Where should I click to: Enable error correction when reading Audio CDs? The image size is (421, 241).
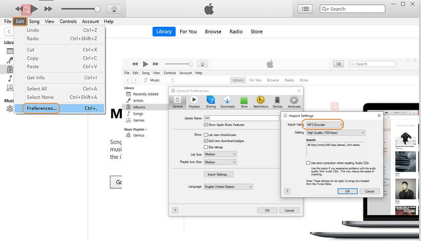[308, 163]
